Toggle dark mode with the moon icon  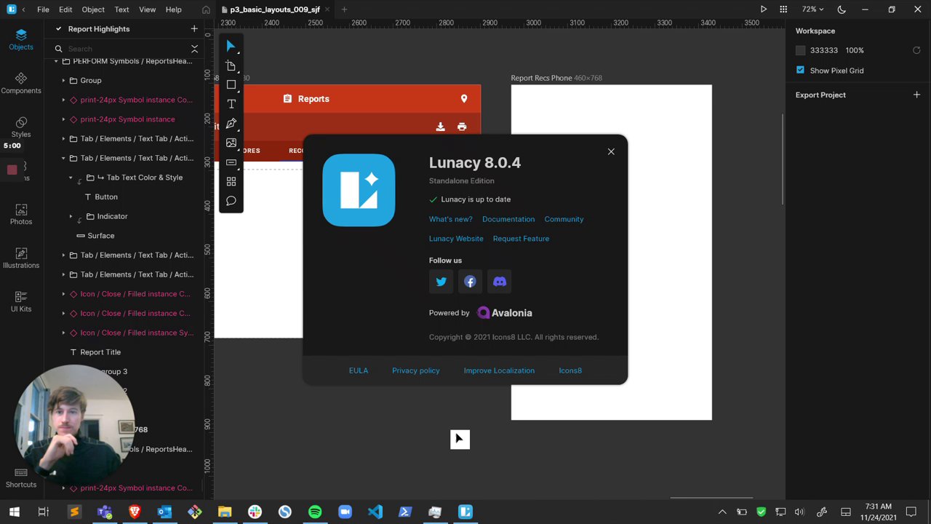point(842,9)
